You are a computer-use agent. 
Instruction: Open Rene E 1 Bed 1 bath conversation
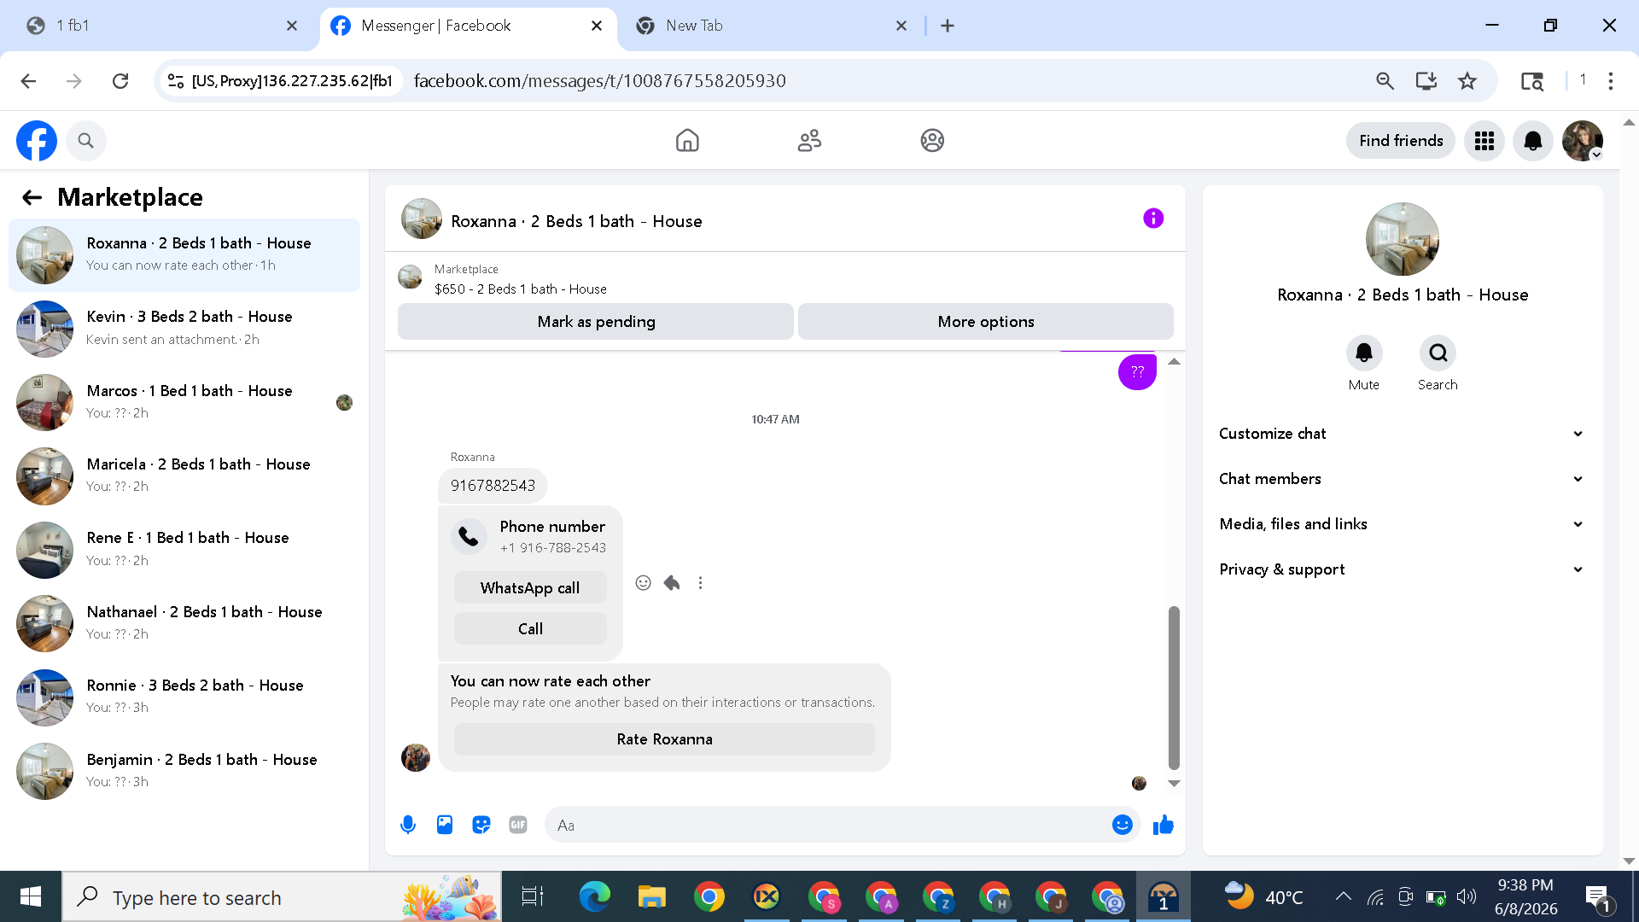click(184, 549)
